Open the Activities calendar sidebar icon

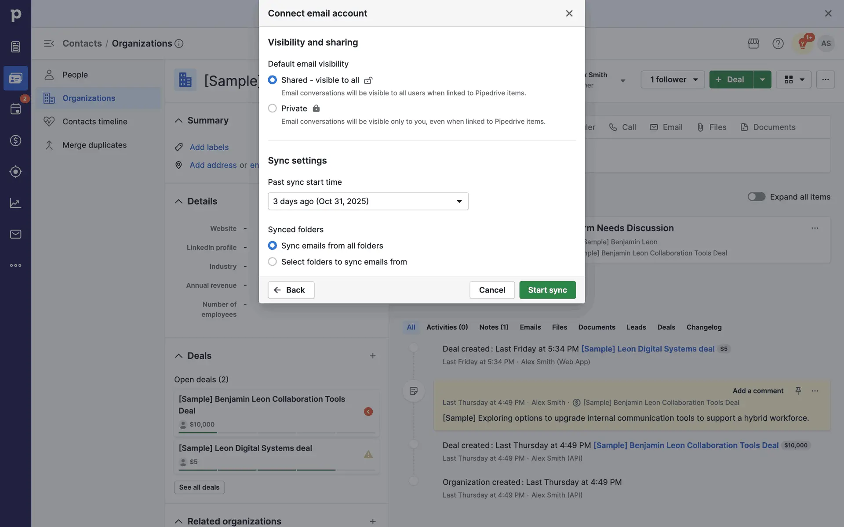tap(15, 109)
